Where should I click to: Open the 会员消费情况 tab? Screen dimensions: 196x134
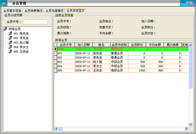[33, 11]
